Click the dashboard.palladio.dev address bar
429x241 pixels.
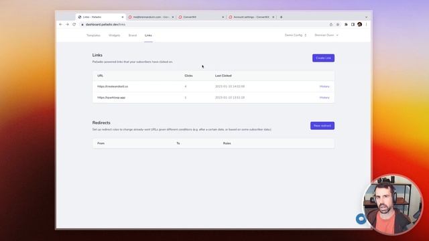click(x=202, y=25)
